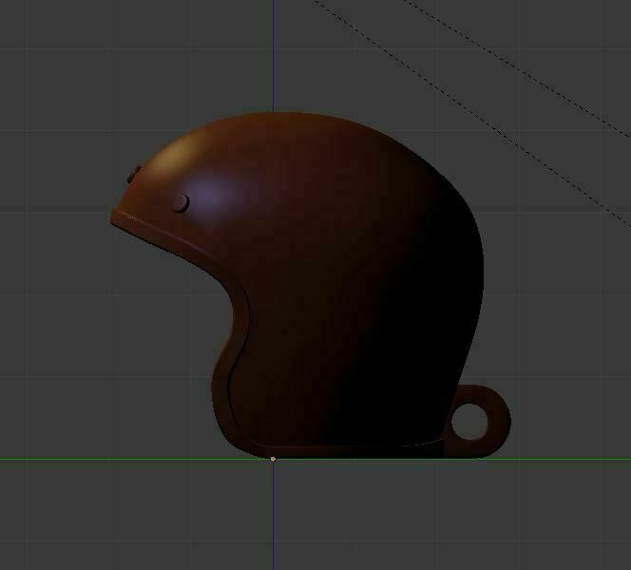Click the object origin dot on the green axis
Viewport: 631px width, 570px height.
coord(274,459)
